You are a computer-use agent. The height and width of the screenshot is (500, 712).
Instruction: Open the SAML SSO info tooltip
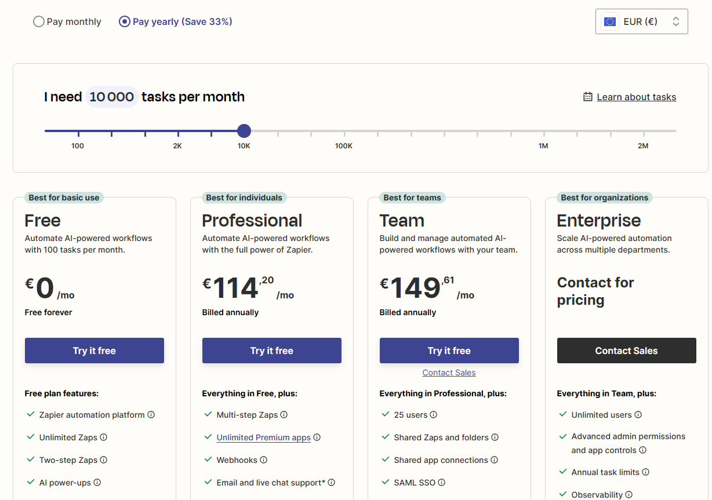tap(442, 482)
